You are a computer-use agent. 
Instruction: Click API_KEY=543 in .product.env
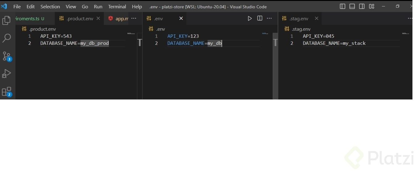tap(56, 36)
